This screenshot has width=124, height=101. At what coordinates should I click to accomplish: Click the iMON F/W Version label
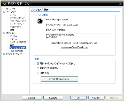point(55,30)
